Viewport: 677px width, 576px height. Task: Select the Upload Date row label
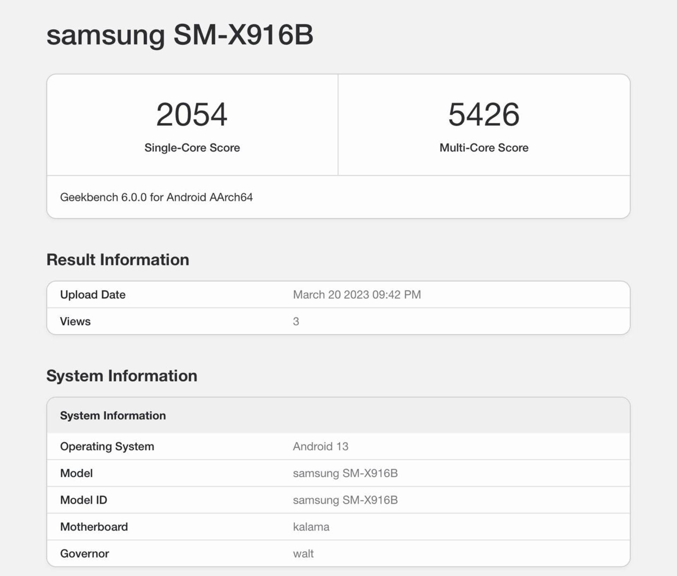click(x=93, y=295)
